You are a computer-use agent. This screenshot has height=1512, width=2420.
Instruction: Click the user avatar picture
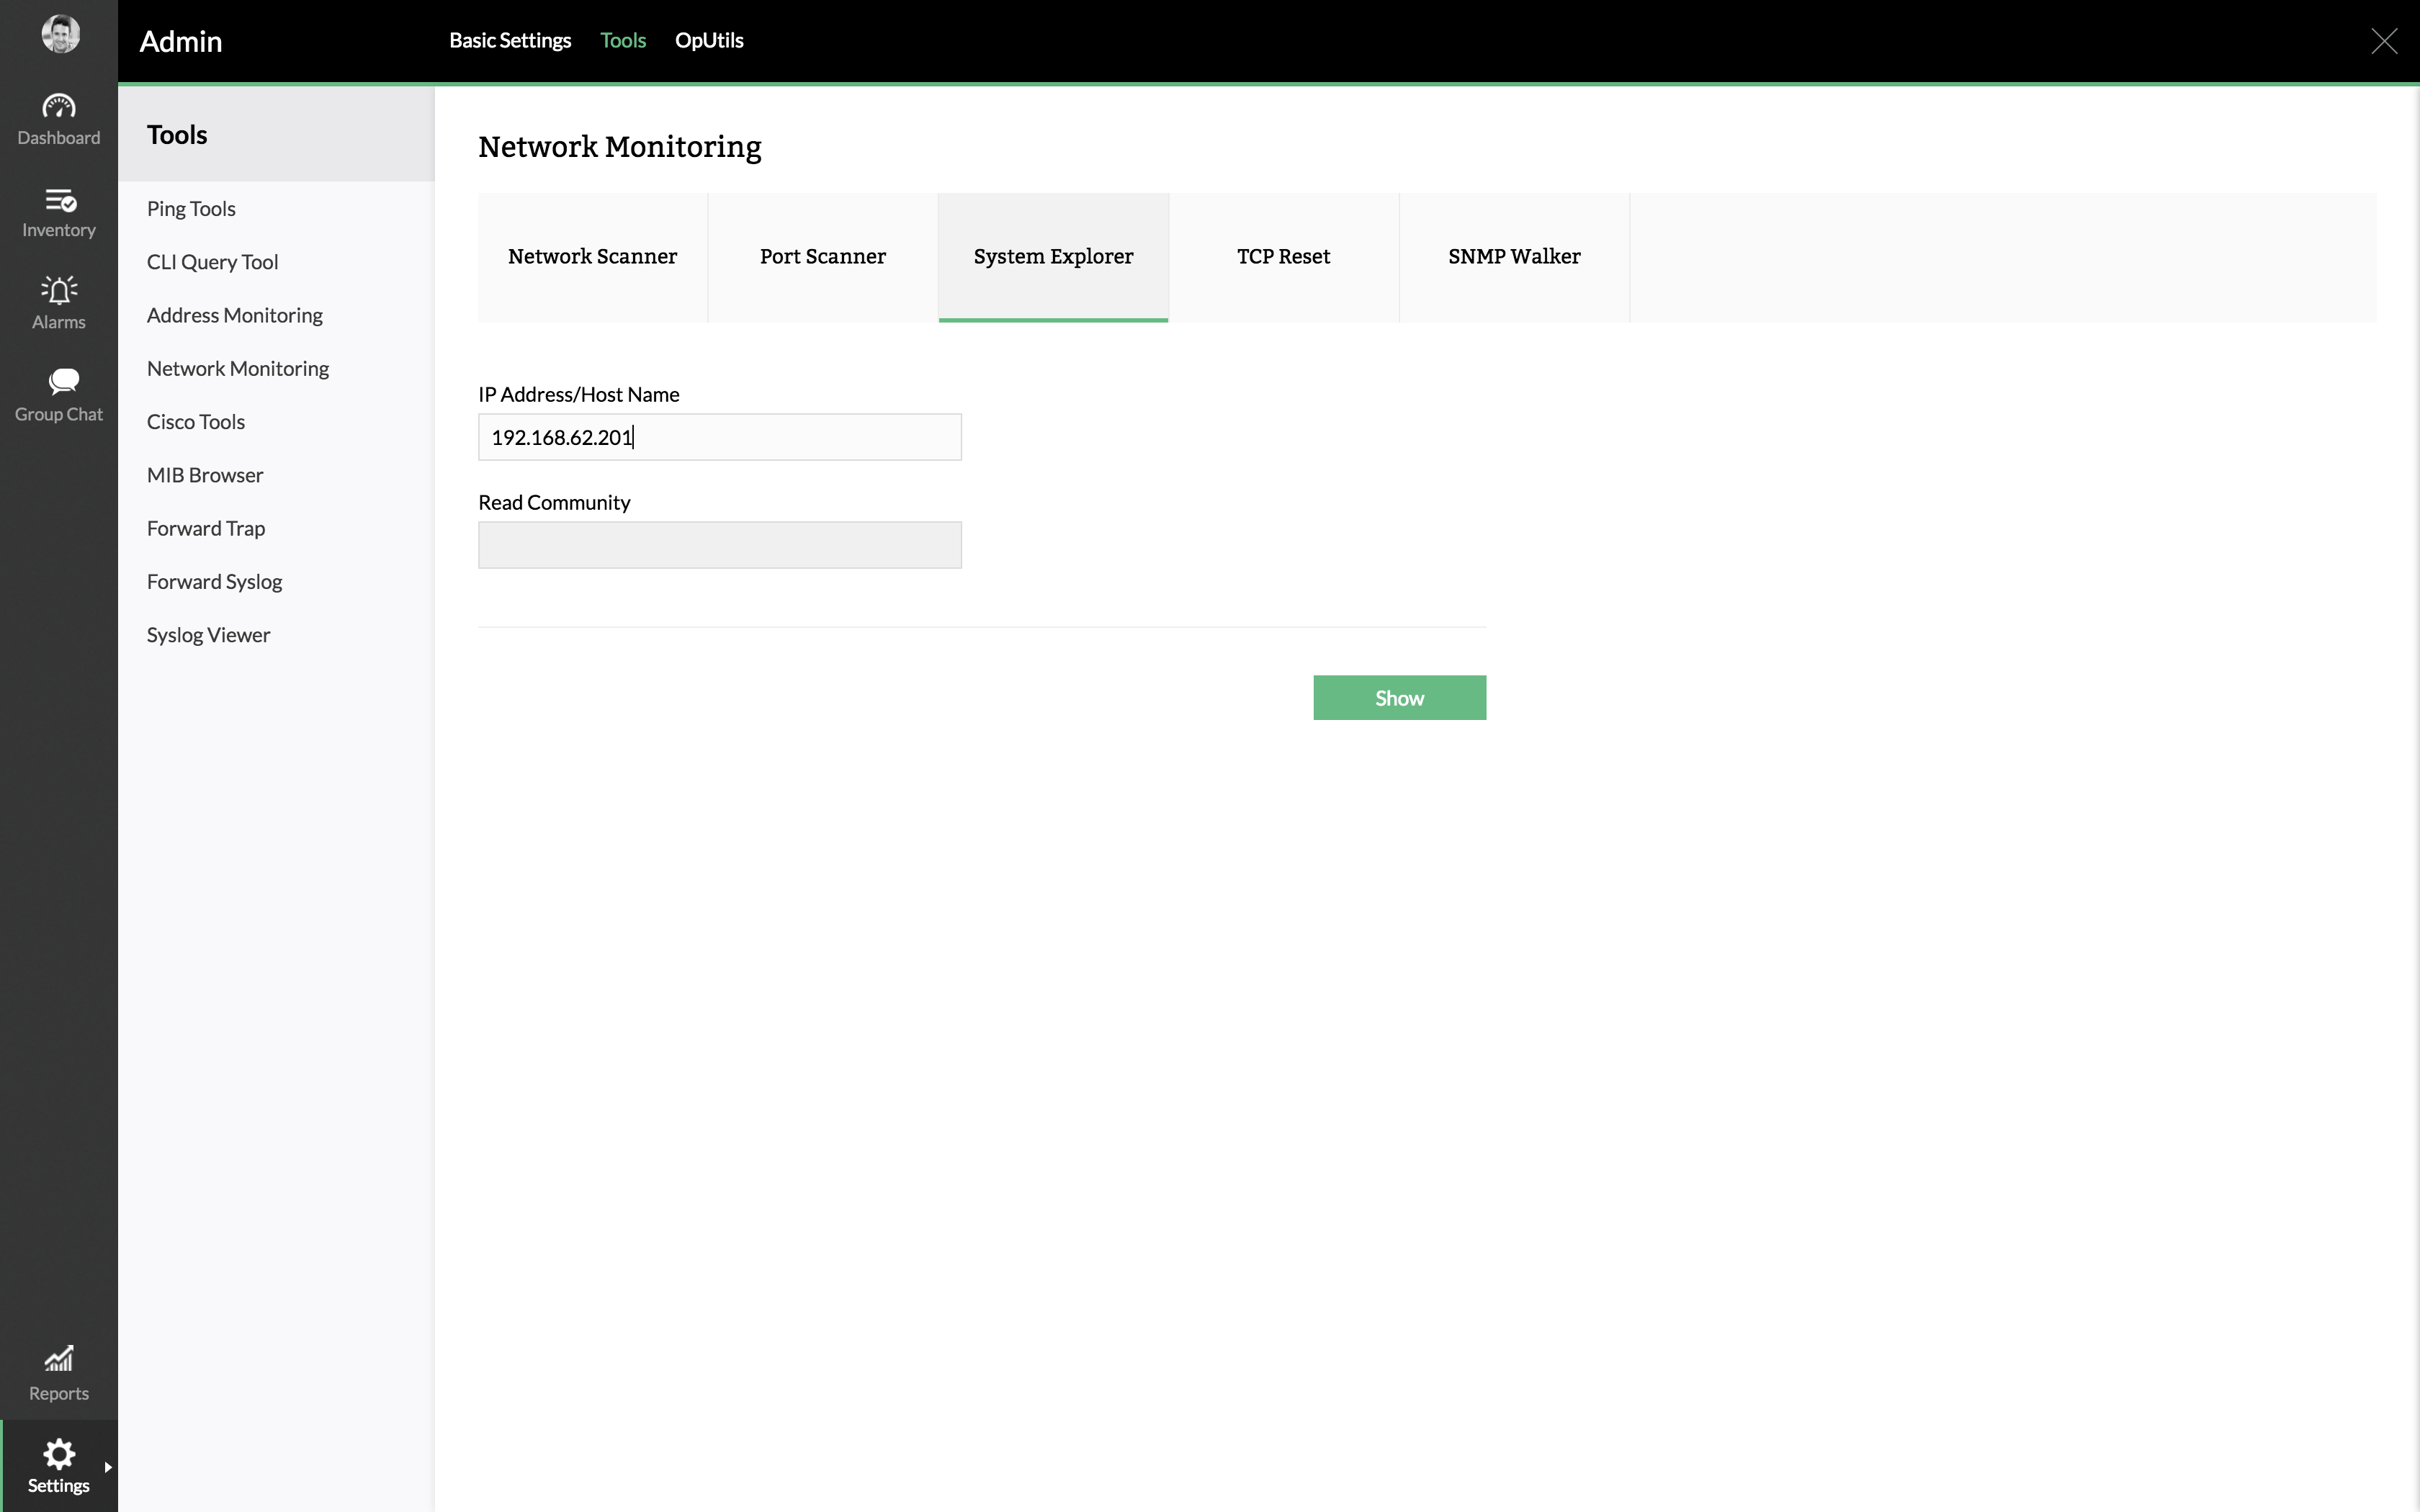(60, 35)
